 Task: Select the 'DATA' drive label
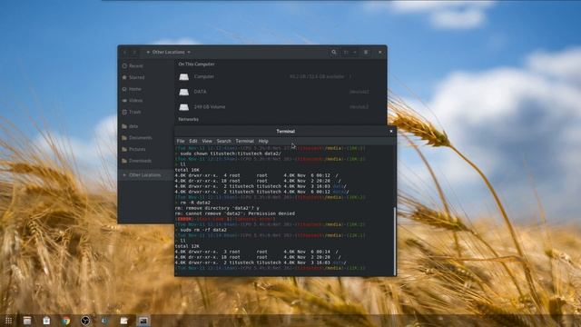click(x=200, y=92)
